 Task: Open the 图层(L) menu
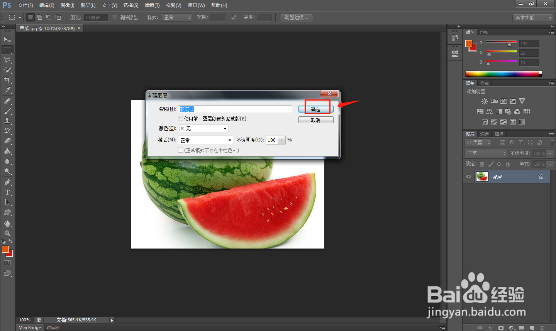coord(88,5)
